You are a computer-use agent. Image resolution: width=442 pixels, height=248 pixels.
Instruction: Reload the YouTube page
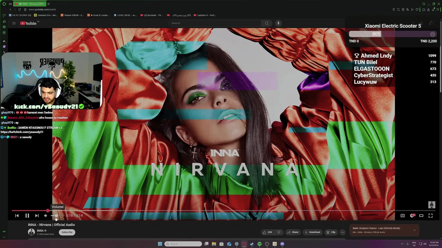[20, 9]
